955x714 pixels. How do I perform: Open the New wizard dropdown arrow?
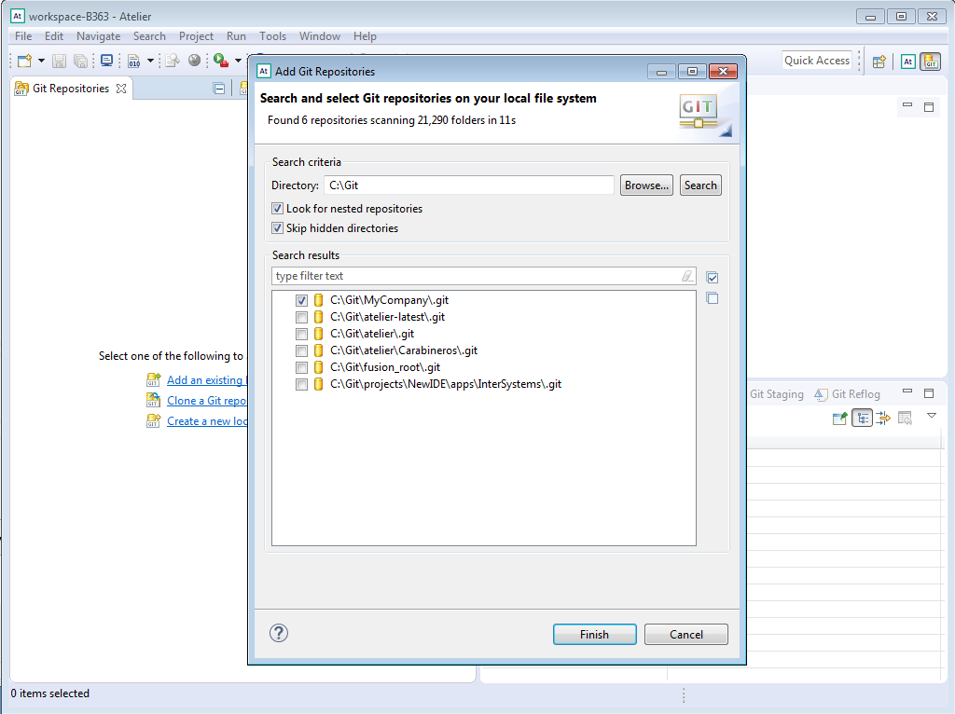tap(41, 61)
